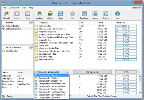Select Categorize By Modification Time option

(x=52, y=84)
